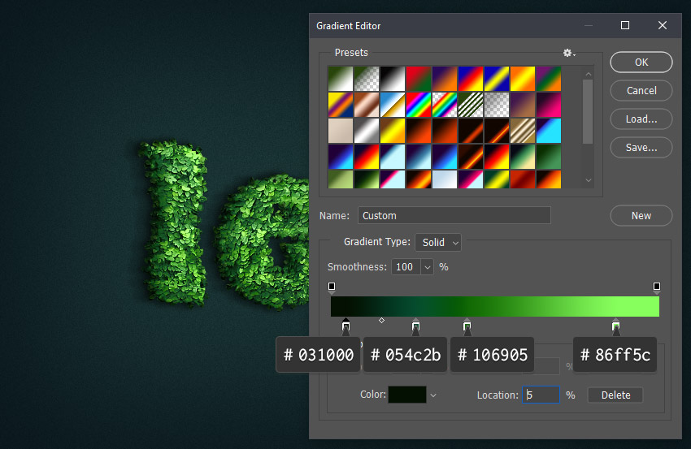This screenshot has height=449, width=691.
Task: Click the Smoothness value field
Action: (x=406, y=267)
